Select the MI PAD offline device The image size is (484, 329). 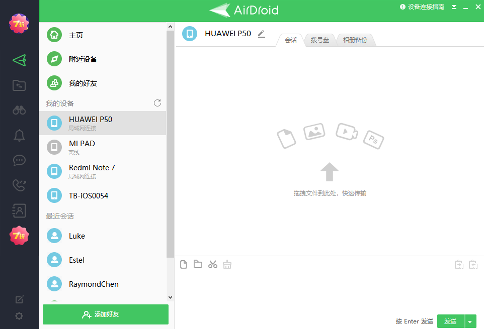click(x=103, y=147)
